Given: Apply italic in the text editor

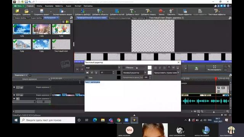Looking at the screenshot, I should tap(92, 73).
